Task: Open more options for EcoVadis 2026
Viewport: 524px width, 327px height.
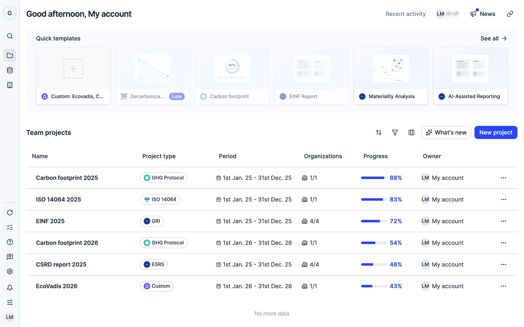Action: (503, 286)
